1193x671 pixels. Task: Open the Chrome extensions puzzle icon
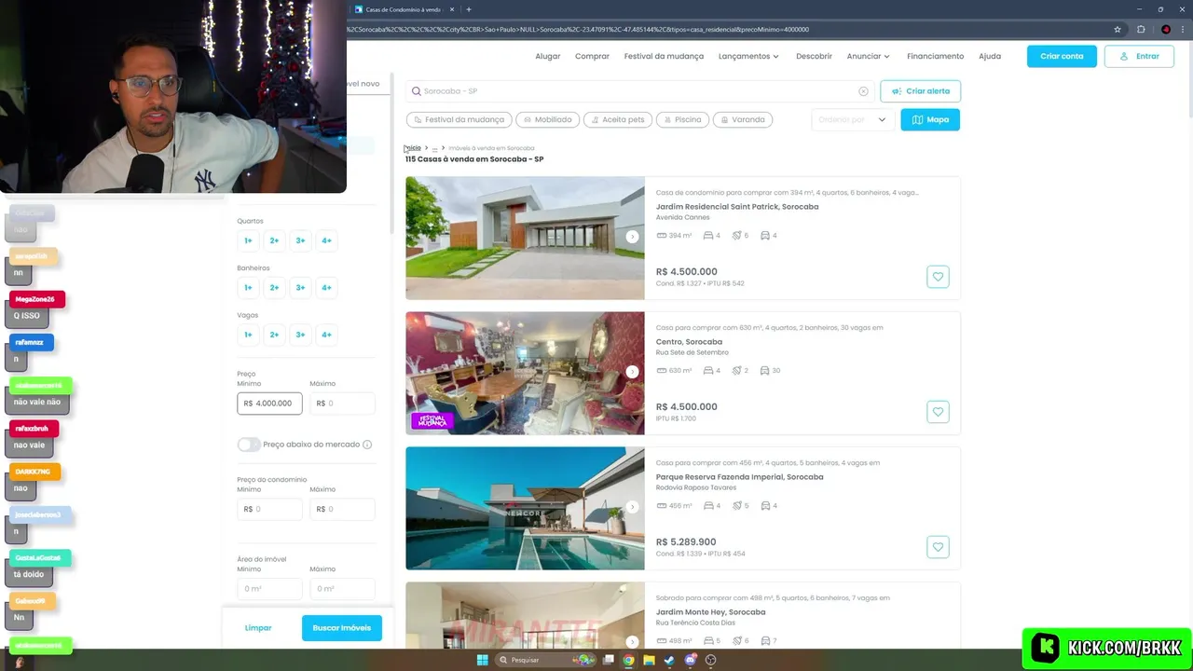click(1141, 29)
